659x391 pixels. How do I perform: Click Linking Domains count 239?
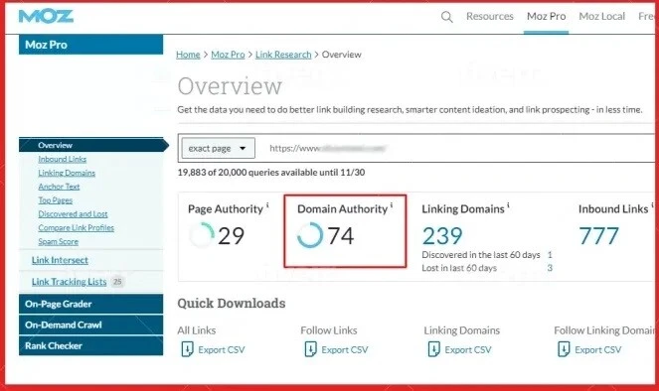tap(442, 235)
